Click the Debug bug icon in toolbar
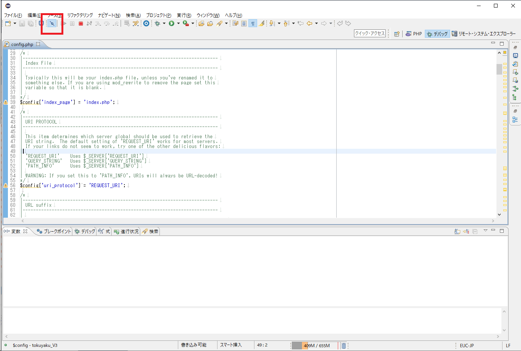The width and height of the screenshot is (521, 351). pyautogui.click(x=158, y=23)
